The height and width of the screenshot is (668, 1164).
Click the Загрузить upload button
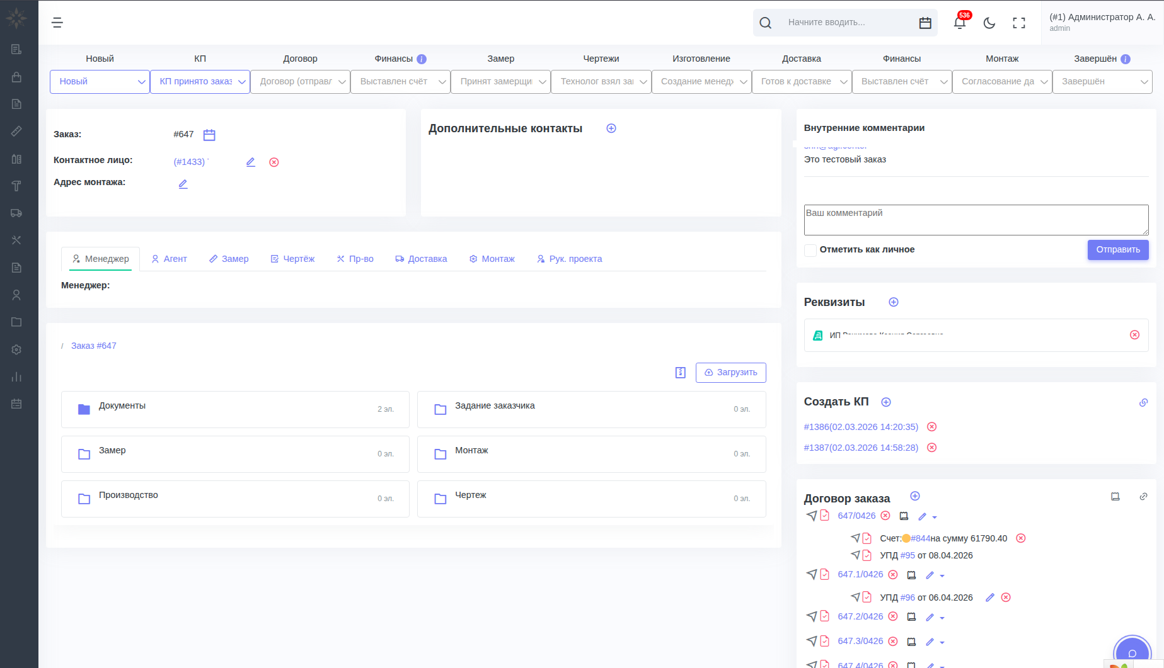coord(731,373)
